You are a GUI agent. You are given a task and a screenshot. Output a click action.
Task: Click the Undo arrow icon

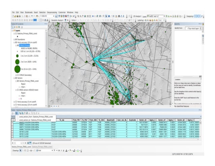(32, 16)
